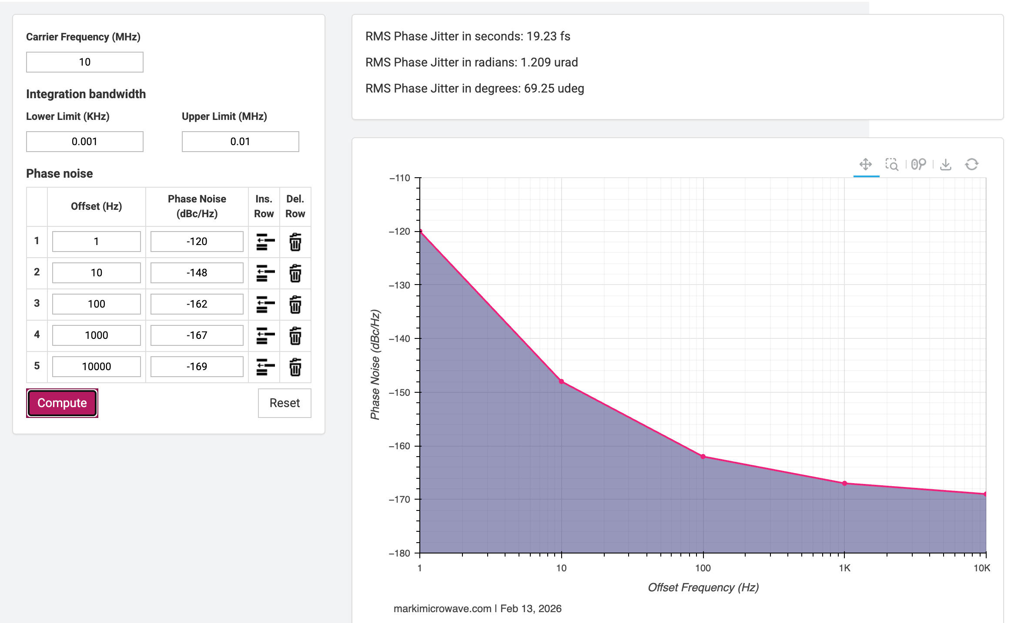Click the offset field showing 1000

click(x=97, y=335)
